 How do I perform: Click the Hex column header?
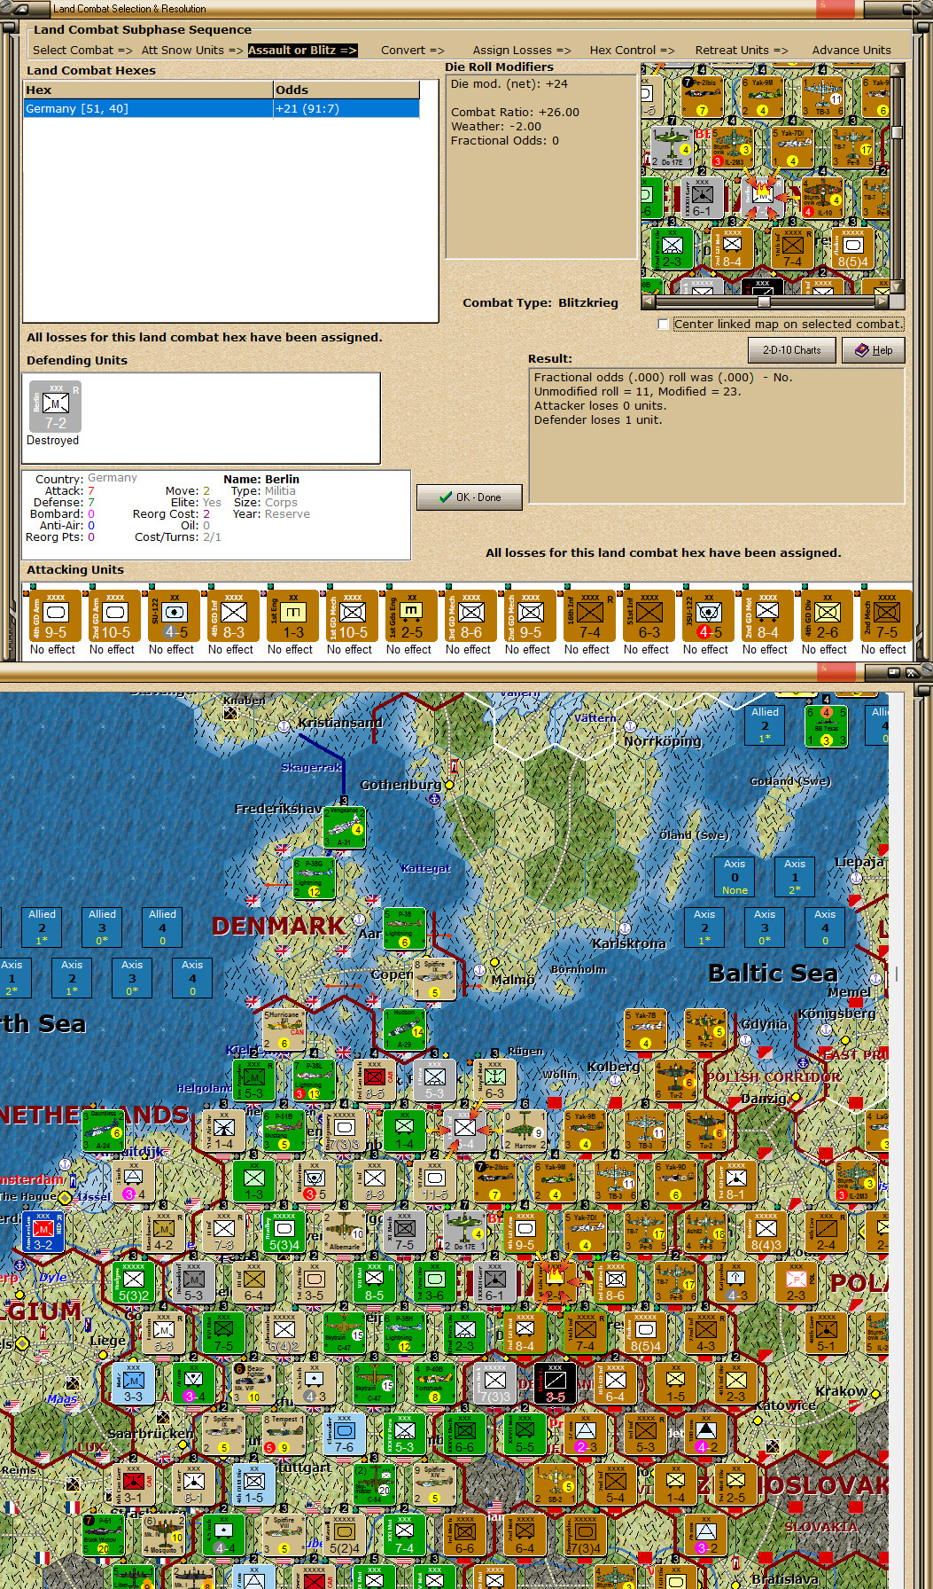[x=149, y=90]
